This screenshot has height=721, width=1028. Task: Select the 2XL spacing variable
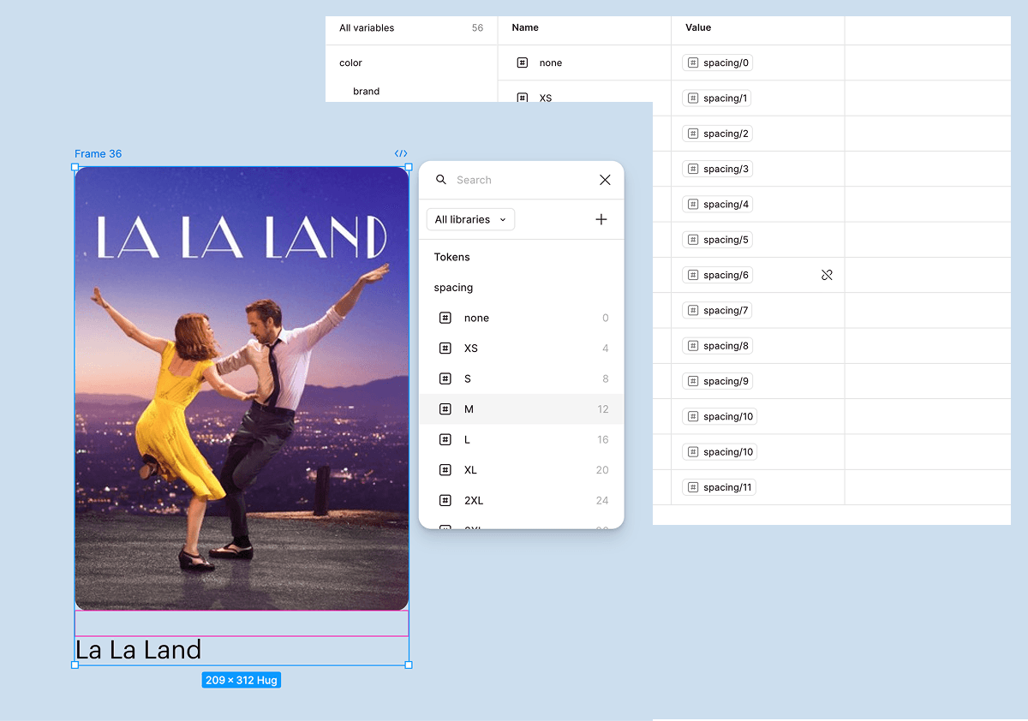coord(521,500)
